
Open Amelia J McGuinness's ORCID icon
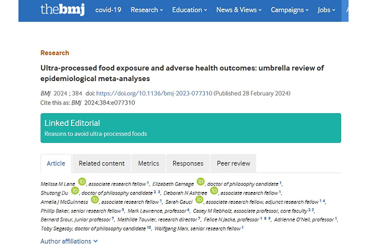tap(95, 199)
